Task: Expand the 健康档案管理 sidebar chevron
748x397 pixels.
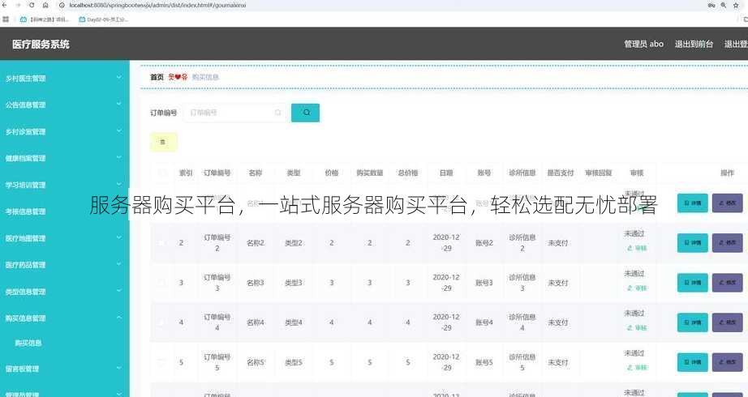Action: click(x=118, y=158)
